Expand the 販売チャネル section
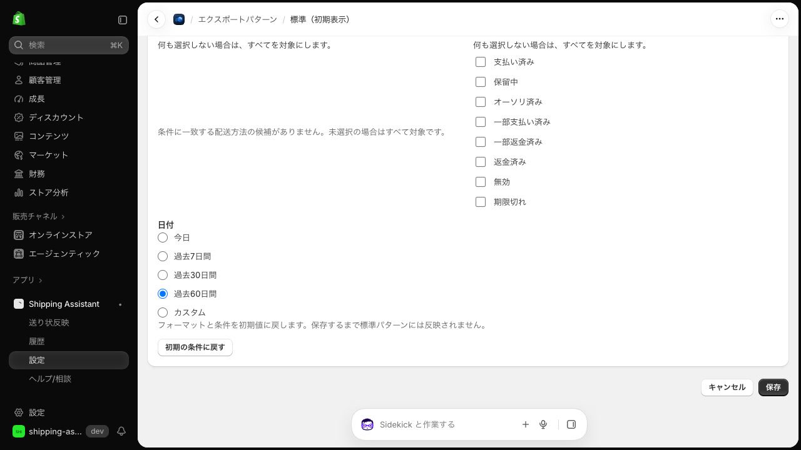Screen dimensions: 801x450 coord(39,216)
